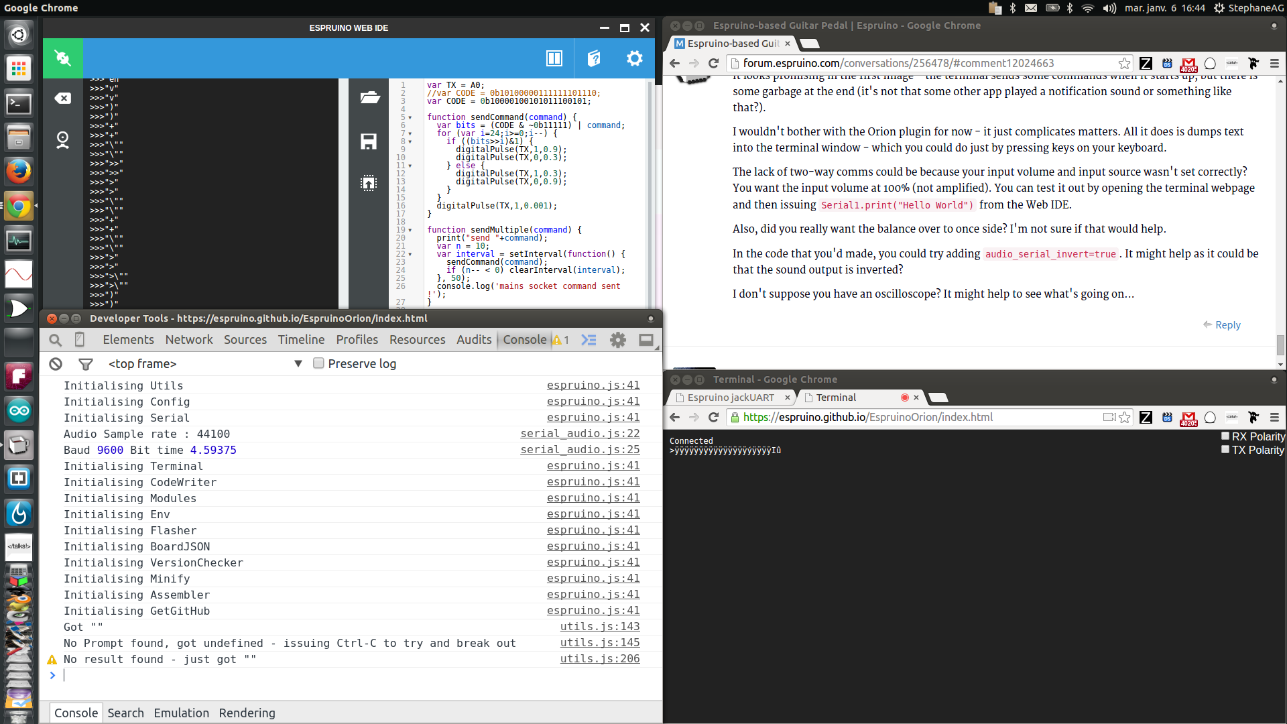This screenshot has height=724, width=1287.
Task: Toggle the DevTools mobile device emulation icon
Action: 79,340
